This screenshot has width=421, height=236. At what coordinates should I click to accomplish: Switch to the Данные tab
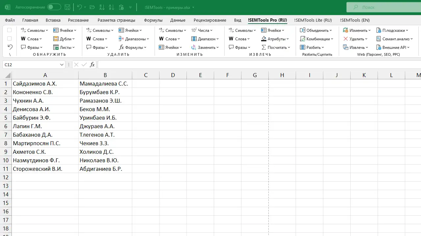coord(178,20)
